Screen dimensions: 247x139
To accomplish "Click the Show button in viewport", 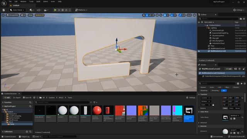I will click(30, 15).
